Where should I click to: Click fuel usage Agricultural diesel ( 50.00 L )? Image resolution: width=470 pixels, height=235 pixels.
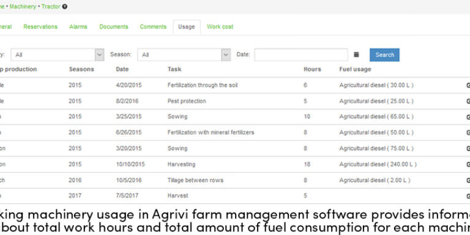(376, 132)
